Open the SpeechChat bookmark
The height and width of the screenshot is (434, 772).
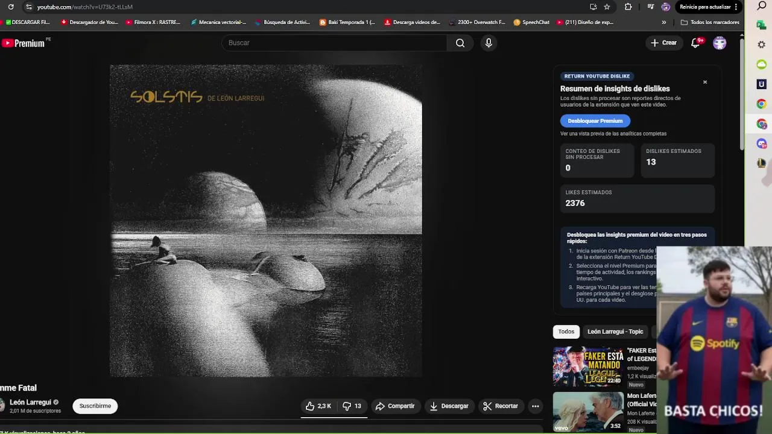[531, 22]
